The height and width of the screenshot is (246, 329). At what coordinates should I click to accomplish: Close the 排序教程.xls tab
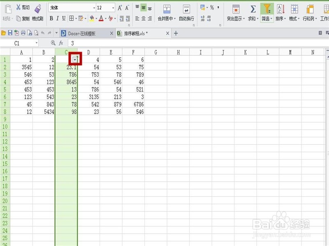(x=167, y=34)
